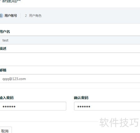Select the 用户账号 step tab
Image resolution: width=140 pixels, height=133 pixels.
pyautogui.click(x=11, y=16)
